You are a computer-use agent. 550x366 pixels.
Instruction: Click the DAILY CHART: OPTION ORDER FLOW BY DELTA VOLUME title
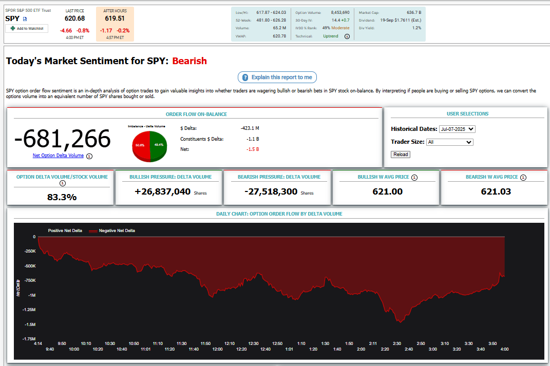(x=279, y=214)
